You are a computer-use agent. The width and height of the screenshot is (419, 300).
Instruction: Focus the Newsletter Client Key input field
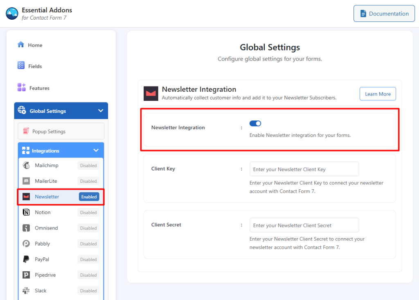point(304,169)
